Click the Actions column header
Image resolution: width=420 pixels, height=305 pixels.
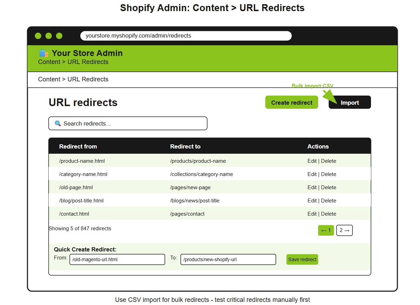(318, 146)
